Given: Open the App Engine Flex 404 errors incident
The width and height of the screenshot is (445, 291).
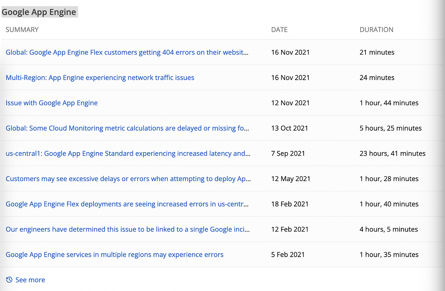Looking at the screenshot, I should 127,52.
